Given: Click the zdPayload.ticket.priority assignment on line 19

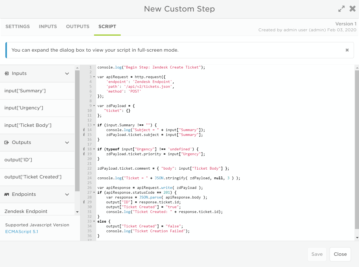Looking at the screenshot, I should [156, 154].
